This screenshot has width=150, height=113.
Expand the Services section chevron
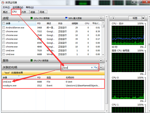coord(101,60)
